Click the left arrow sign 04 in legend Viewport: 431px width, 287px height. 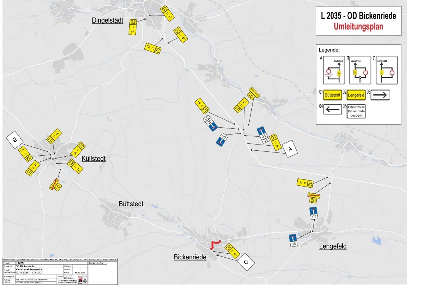point(333,109)
